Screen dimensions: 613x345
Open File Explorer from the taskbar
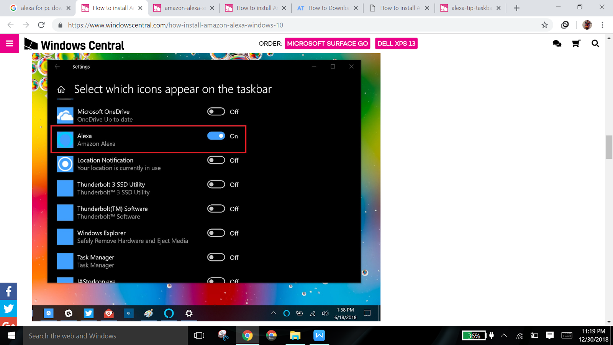pos(295,336)
